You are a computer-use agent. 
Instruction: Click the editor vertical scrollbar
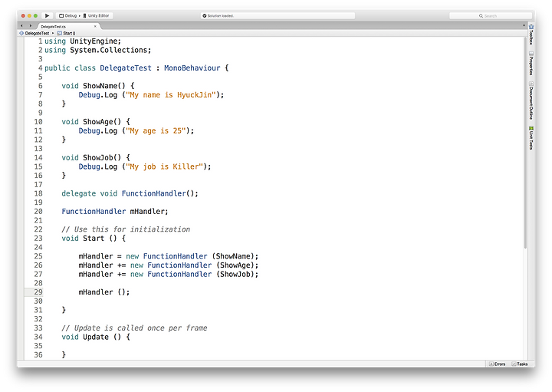coord(525,143)
